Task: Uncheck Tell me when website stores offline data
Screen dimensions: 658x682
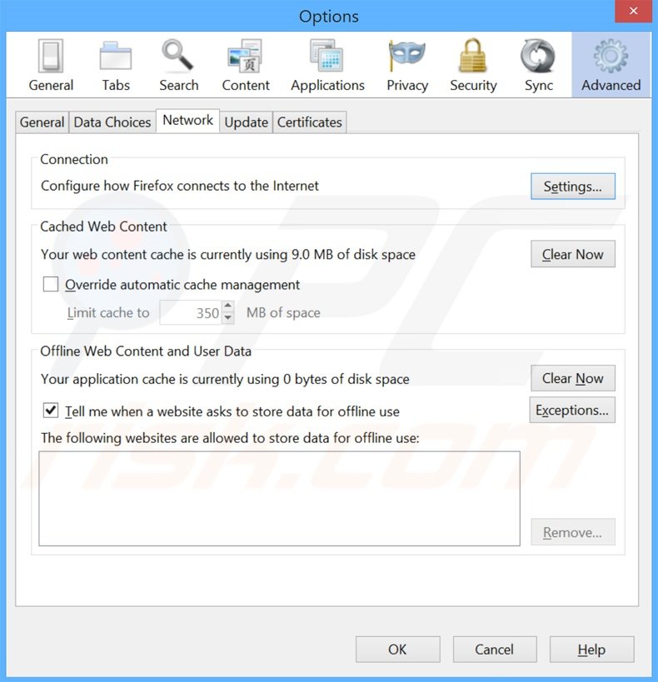Action: click(x=51, y=411)
